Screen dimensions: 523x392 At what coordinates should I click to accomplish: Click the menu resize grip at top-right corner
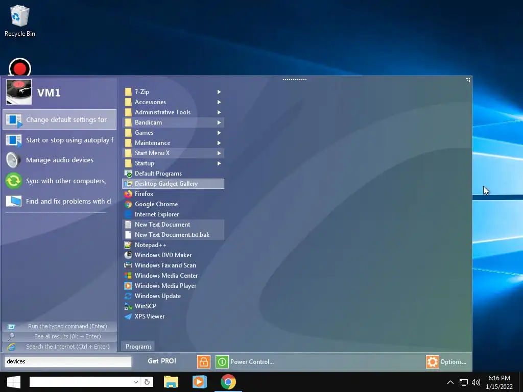click(x=468, y=80)
